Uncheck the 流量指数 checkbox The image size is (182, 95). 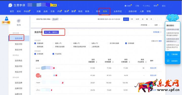click(35, 43)
